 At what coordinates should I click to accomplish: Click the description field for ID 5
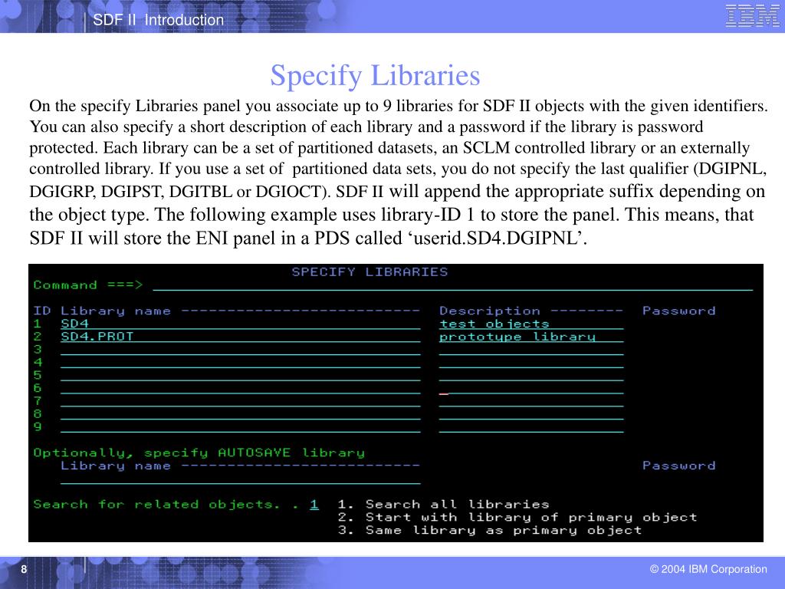(531, 376)
